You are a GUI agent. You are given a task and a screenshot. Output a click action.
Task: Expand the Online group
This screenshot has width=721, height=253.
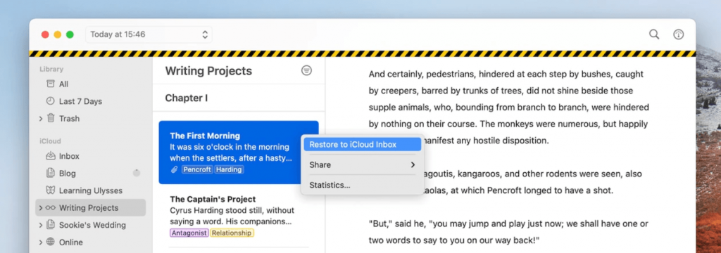(x=41, y=242)
